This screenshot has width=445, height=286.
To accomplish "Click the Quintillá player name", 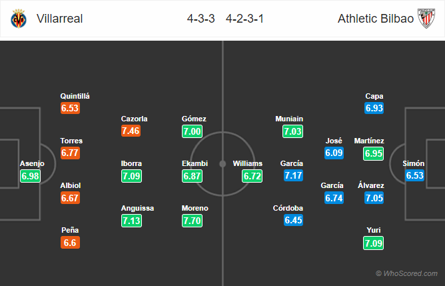I will point(75,96).
